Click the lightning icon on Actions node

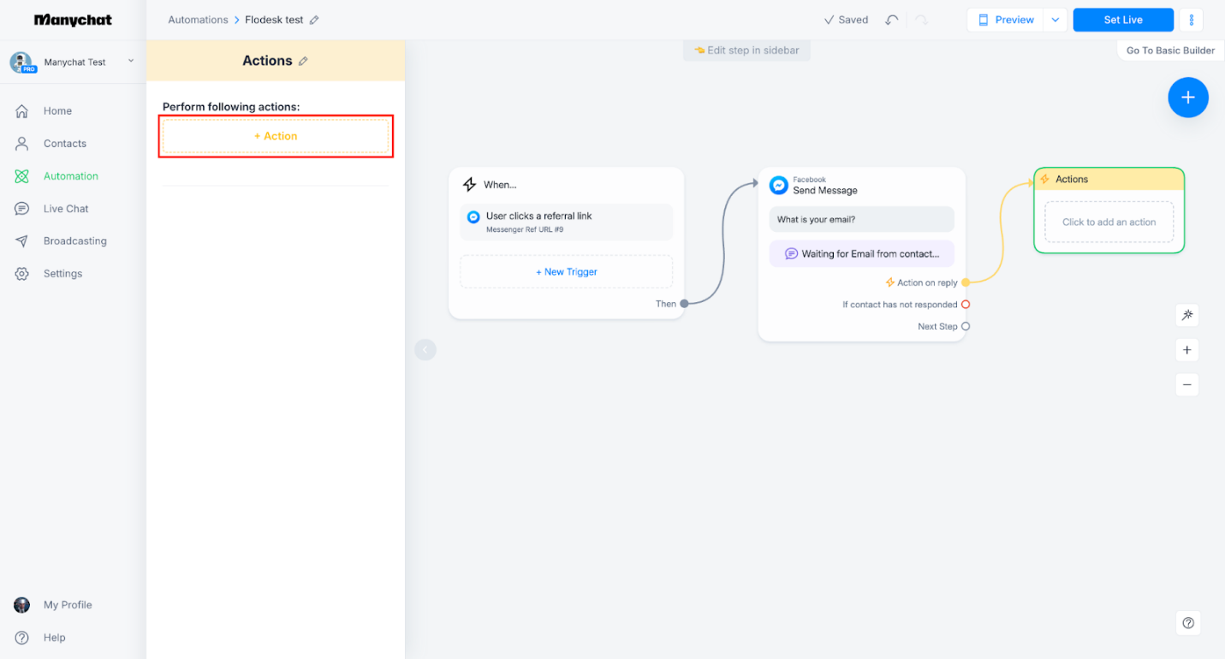(1044, 179)
